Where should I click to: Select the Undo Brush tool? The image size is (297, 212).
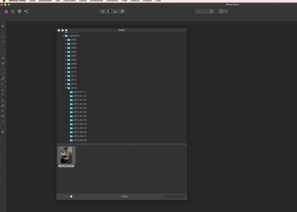pyautogui.click(x=3, y=95)
